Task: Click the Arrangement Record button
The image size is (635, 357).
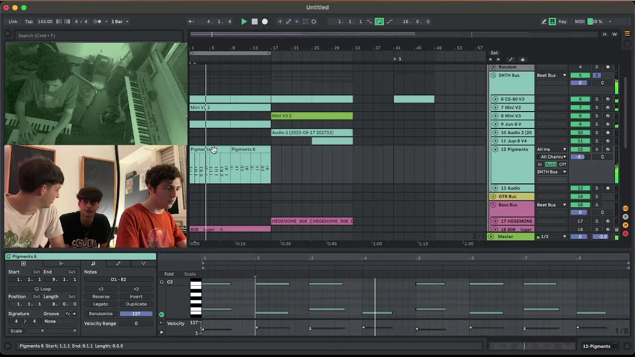Action: [x=265, y=21]
